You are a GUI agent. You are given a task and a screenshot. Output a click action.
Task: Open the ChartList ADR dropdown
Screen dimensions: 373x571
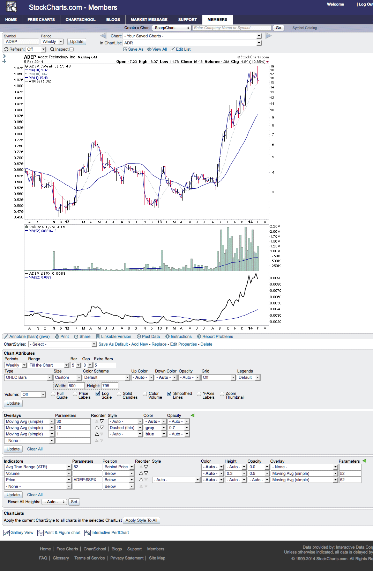(193, 43)
